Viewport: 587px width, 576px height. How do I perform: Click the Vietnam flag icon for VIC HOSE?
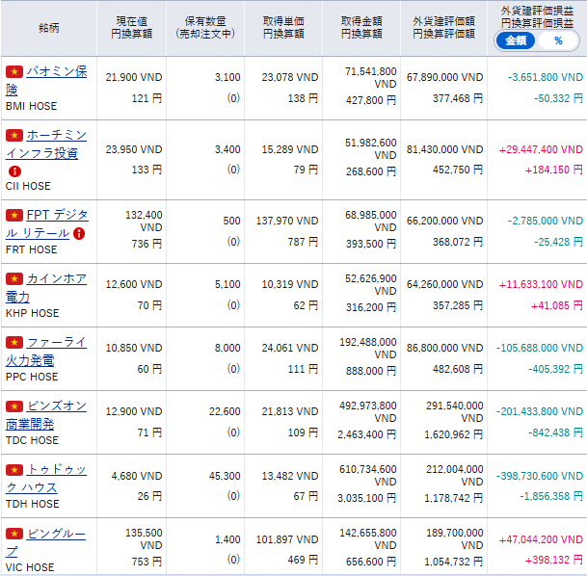tap(13, 534)
